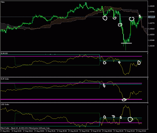Click the '17 Aug 2011' date label
Viewport: 157px width, 133px height.
(x=5, y=131)
